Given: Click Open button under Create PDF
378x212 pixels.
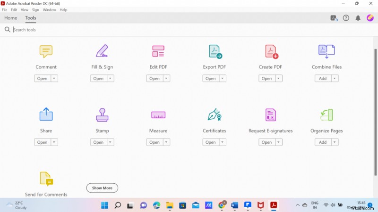Looking at the screenshot, I should pos(267,78).
